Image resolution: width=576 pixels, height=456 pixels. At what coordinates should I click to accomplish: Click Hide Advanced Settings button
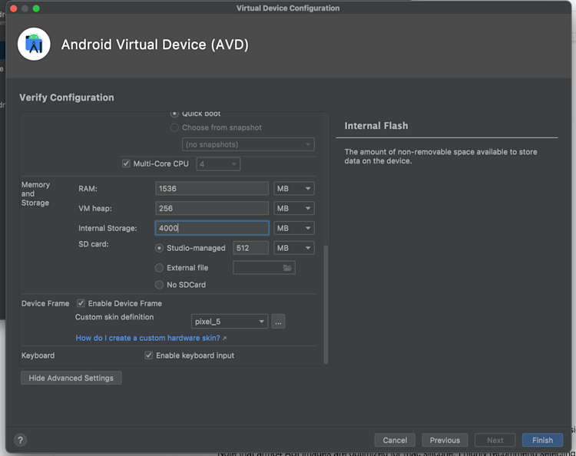(x=71, y=378)
